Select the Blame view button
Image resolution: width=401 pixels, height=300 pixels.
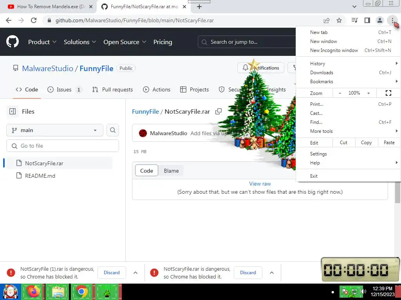(172, 171)
